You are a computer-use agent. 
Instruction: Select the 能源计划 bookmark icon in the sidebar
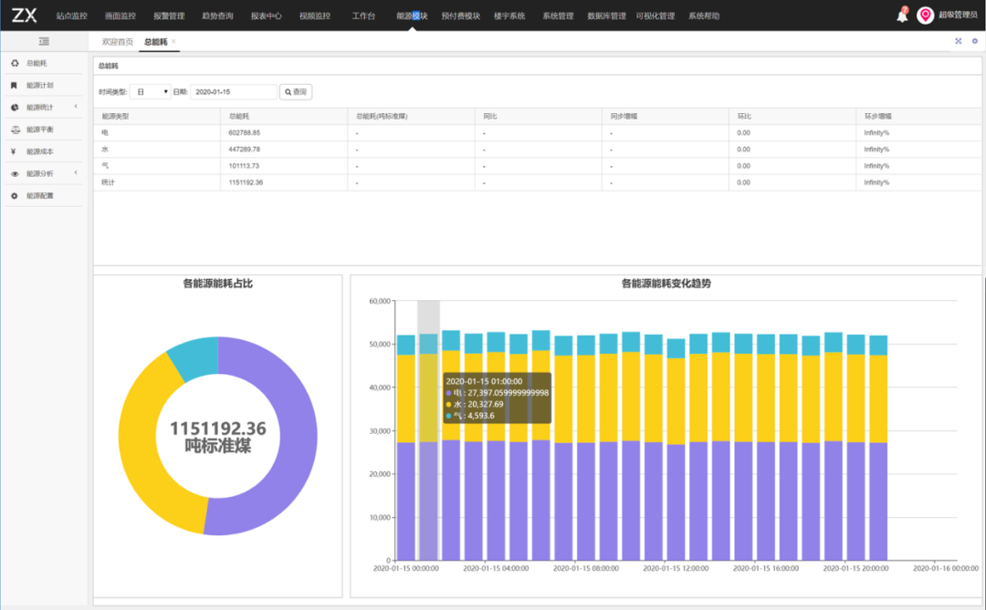14,86
